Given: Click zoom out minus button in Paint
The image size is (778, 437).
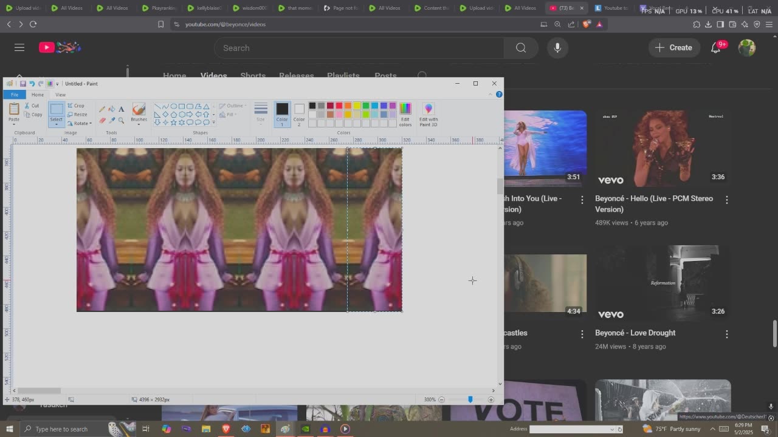Looking at the screenshot, I should tap(442, 400).
